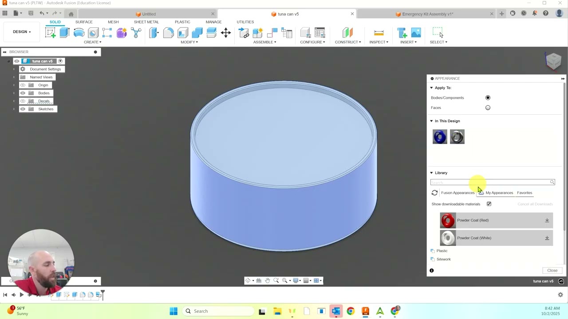Toggle Show downloadable materials checkbox
The height and width of the screenshot is (319, 568).
coord(489,204)
